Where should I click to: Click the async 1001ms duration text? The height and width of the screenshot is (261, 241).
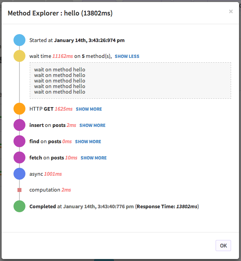point(53,174)
